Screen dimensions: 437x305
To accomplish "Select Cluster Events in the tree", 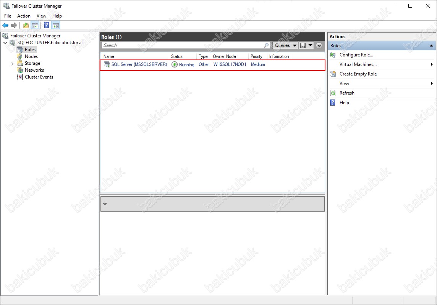I will coord(39,77).
